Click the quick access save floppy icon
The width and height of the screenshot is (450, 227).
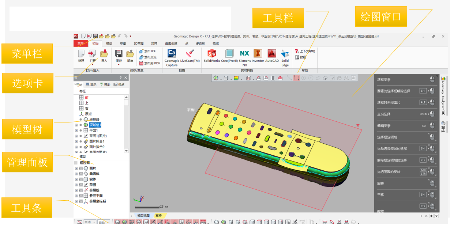(95, 36)
